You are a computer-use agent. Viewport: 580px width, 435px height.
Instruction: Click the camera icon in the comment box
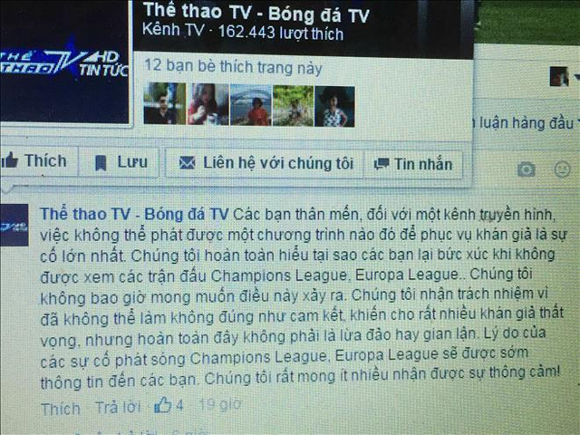526,169
